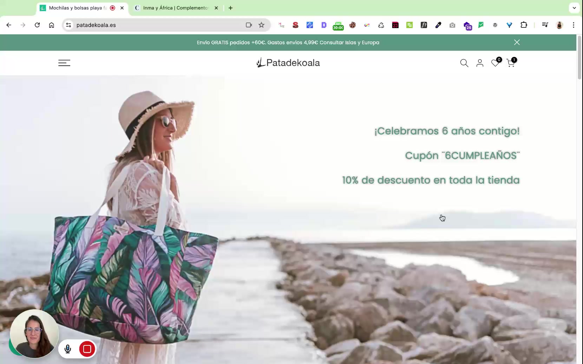Screen dimensions: 583x364
Task: Open a new browser tab
Action: (230, 8)
